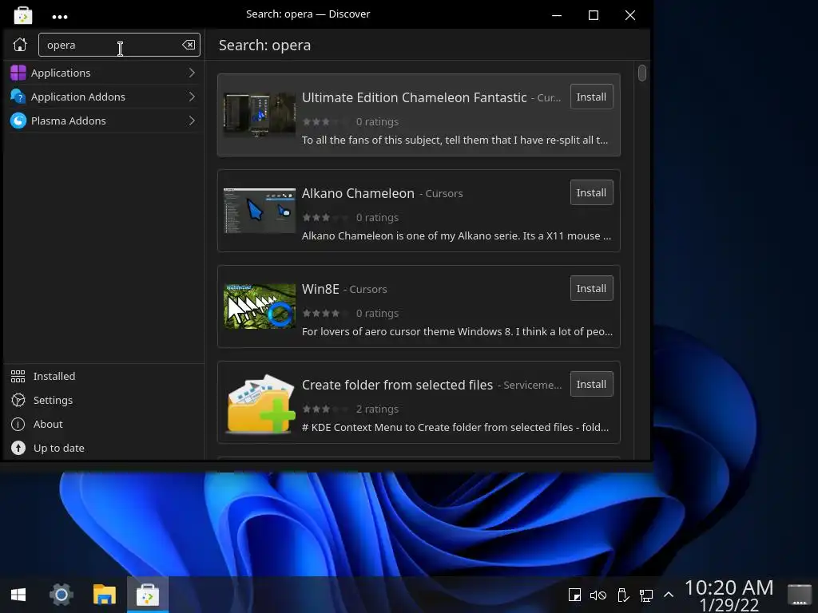Click the Settings sidebar icon
Screen dimensions: 818x613
(x=18, y=401)
